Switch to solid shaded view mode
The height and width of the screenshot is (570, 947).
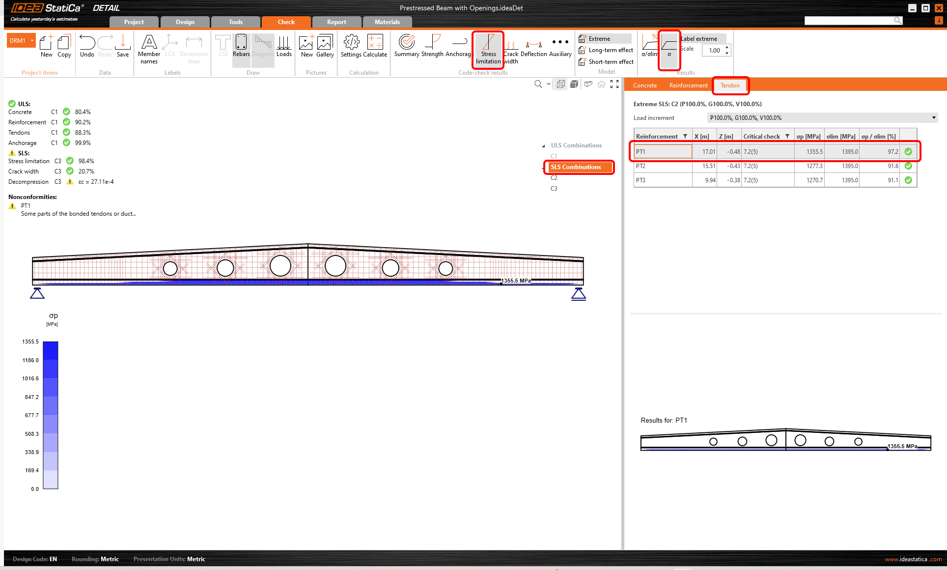(574, 85)
